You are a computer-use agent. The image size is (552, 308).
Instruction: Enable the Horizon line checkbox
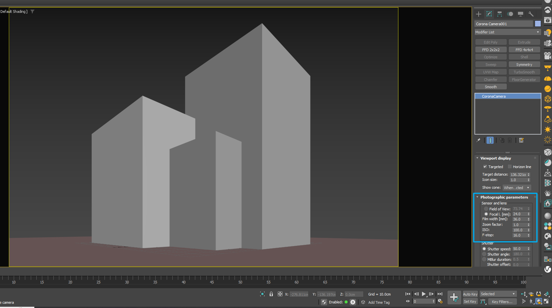[510, 167]
